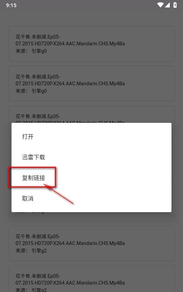Viewport: 183px width, 292px height.
Task: Tap result card strip just under dialog
Action: [x=92, y=217]
